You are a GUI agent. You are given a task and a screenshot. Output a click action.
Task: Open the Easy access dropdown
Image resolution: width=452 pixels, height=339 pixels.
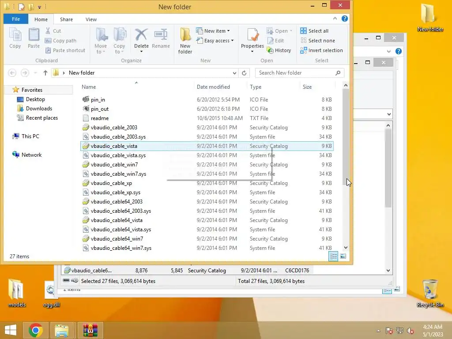pyautogui.click(x=215, y=41)
